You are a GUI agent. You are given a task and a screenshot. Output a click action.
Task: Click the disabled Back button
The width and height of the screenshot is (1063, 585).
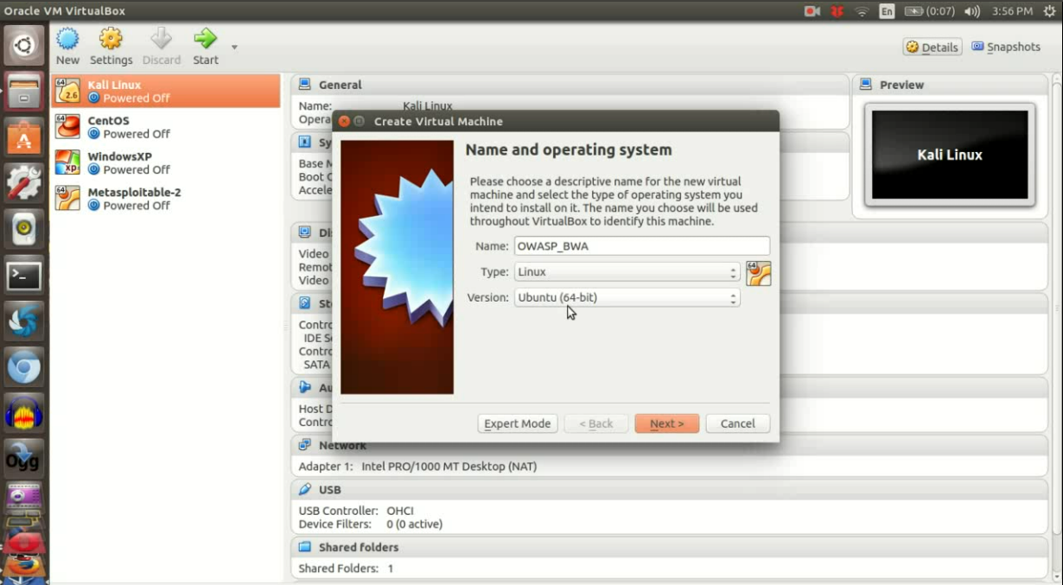click(x=595, y=423)
